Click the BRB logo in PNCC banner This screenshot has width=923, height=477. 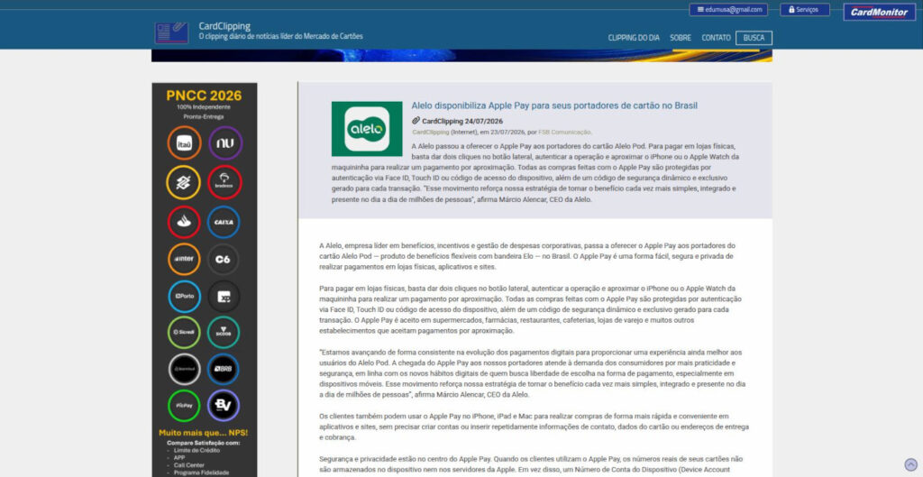(x=224, y=369)
